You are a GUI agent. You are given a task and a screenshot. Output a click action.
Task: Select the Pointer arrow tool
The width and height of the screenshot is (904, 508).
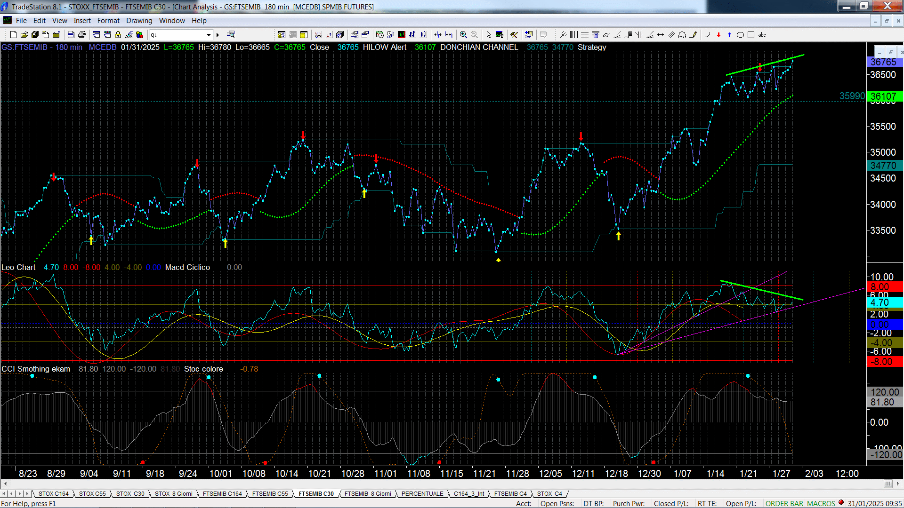(489, 34)
